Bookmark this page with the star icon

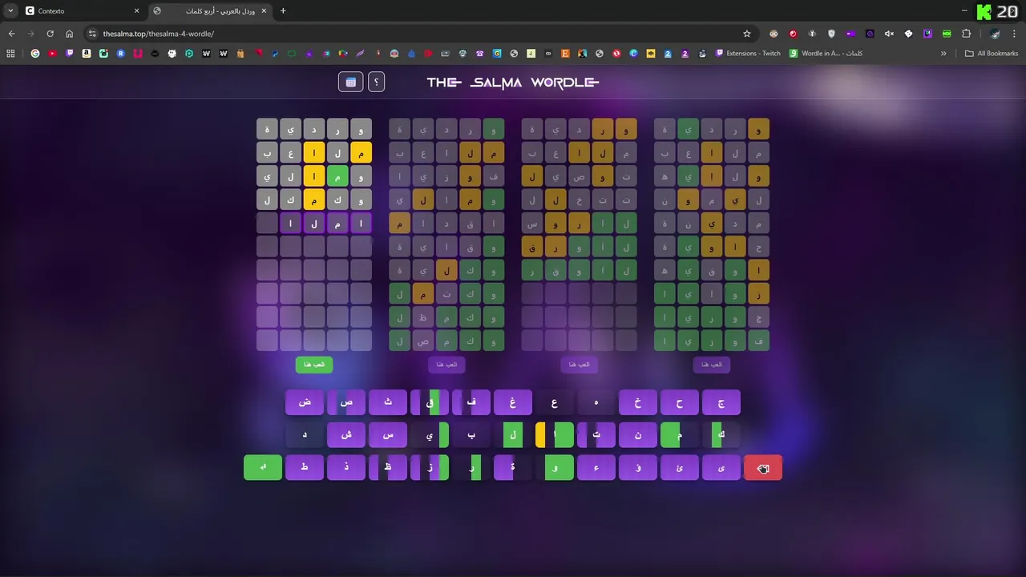[747, 34]
